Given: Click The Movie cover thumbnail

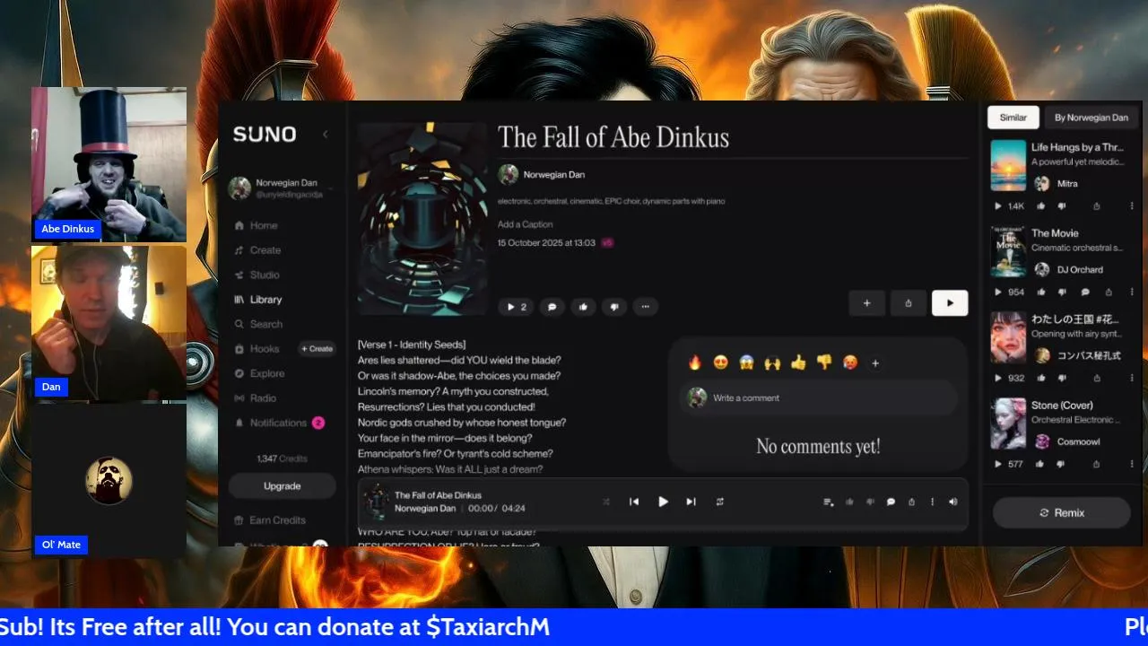Looking at the screenshot, I should point(1008,251).
